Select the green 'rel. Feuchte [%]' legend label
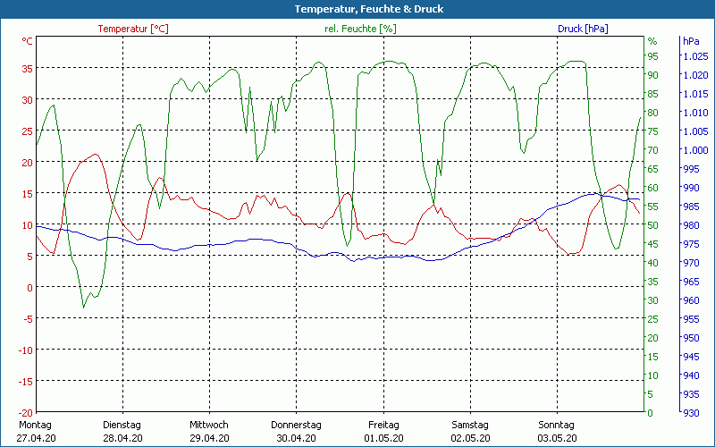The width and height of the screenshot is (715, 447). 360,29
